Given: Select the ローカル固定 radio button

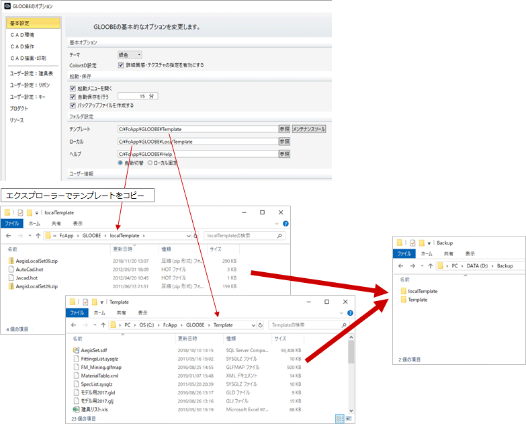Looking at the screenshot, I should 150,162.
